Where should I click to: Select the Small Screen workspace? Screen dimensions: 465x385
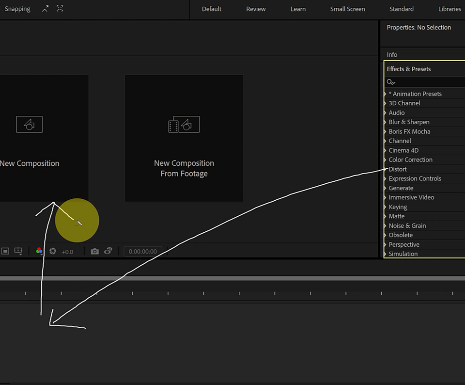pyautogui.click(x=348, y=9)
